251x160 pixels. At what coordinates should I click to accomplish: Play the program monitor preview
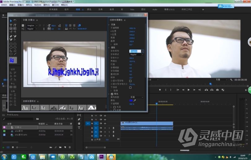[x=189, y=90]
